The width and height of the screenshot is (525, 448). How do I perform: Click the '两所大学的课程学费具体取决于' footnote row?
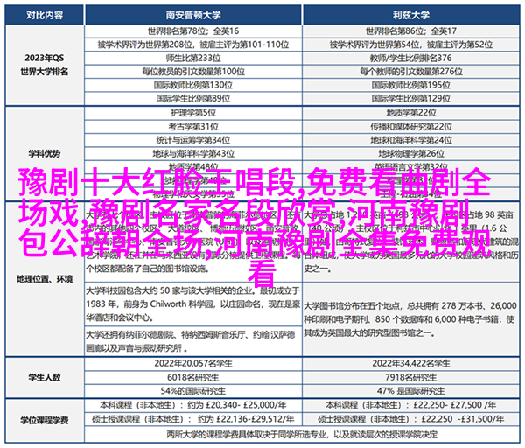click(302, 435)
